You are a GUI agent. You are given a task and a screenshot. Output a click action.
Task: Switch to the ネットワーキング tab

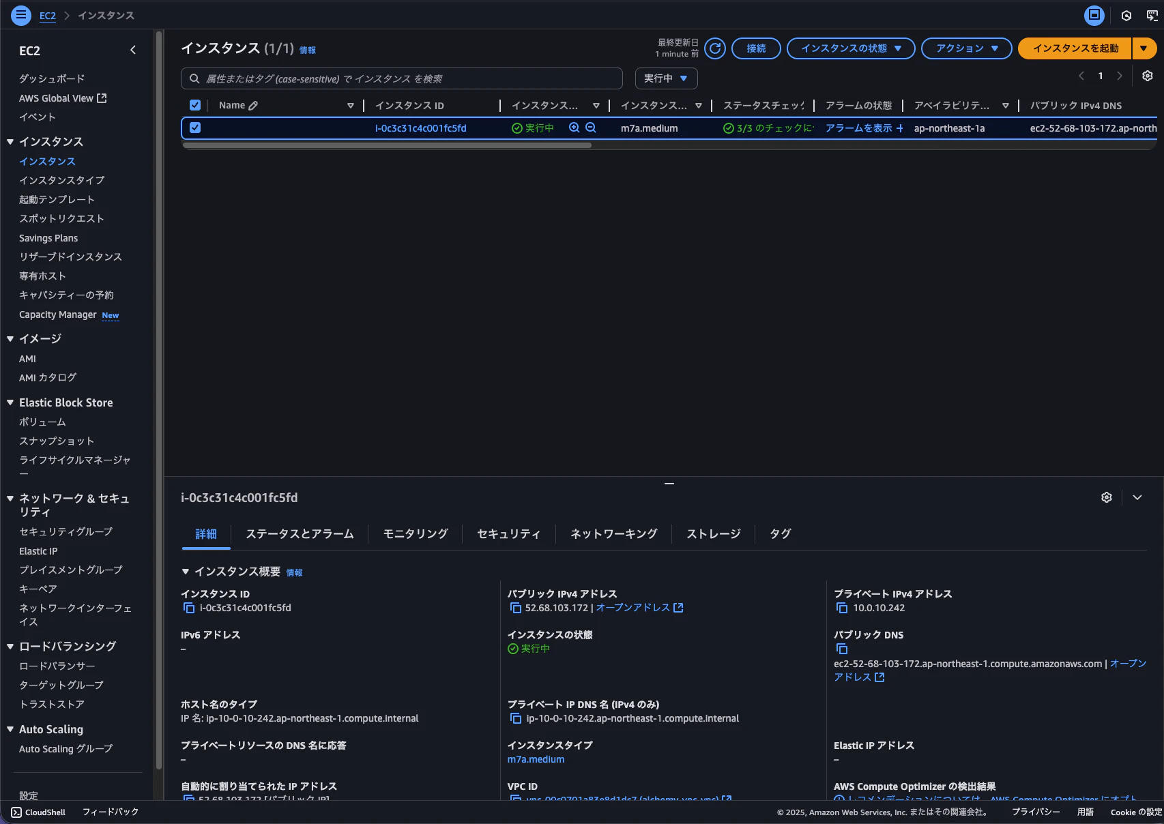(x=614, y=534)
